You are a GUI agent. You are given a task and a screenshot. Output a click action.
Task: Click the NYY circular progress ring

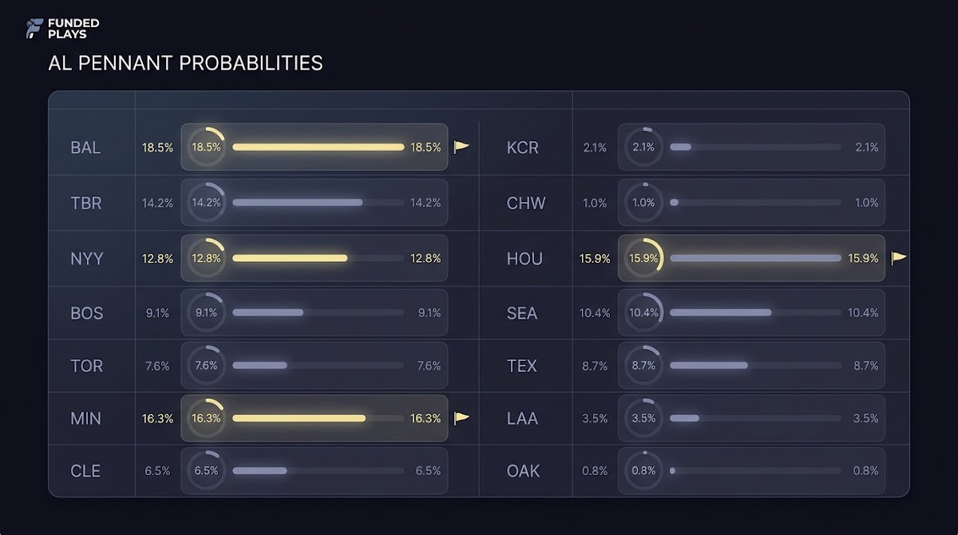coord(206,258)
